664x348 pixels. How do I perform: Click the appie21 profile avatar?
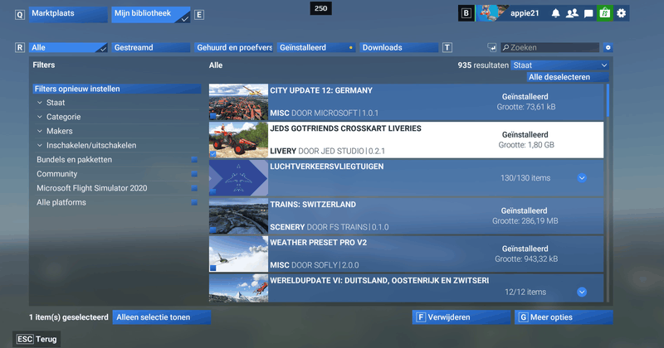491,13
